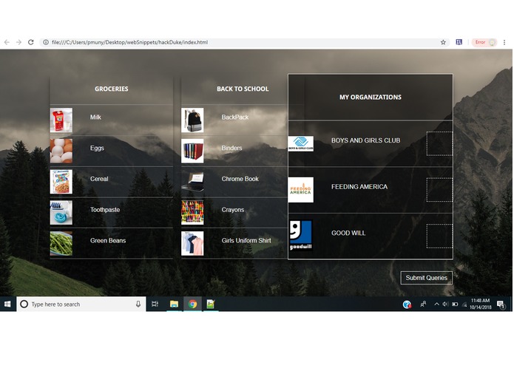
Task: Click the Toothpaste thumbnail image
Action: pyautogui.click(x=61, y=213)
